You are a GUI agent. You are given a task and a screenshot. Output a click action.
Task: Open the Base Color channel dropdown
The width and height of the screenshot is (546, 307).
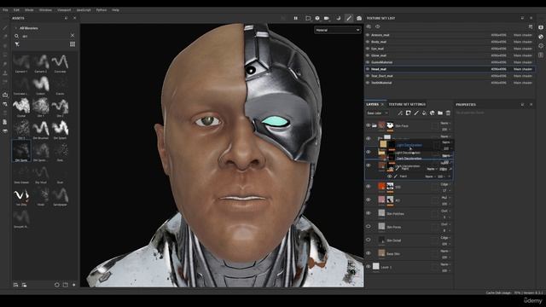pyautogui.click(x=377, y=113)
